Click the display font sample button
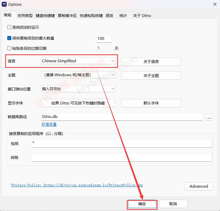Viewport: 220px width, 211px height. [x=78, y=103]
